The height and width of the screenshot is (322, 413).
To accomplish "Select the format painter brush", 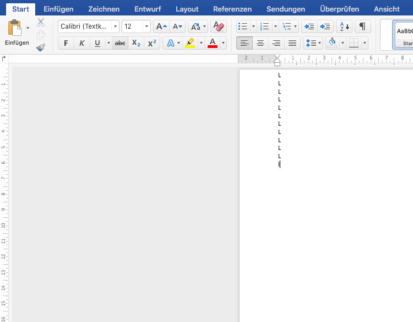I will (x=41, y=47).
